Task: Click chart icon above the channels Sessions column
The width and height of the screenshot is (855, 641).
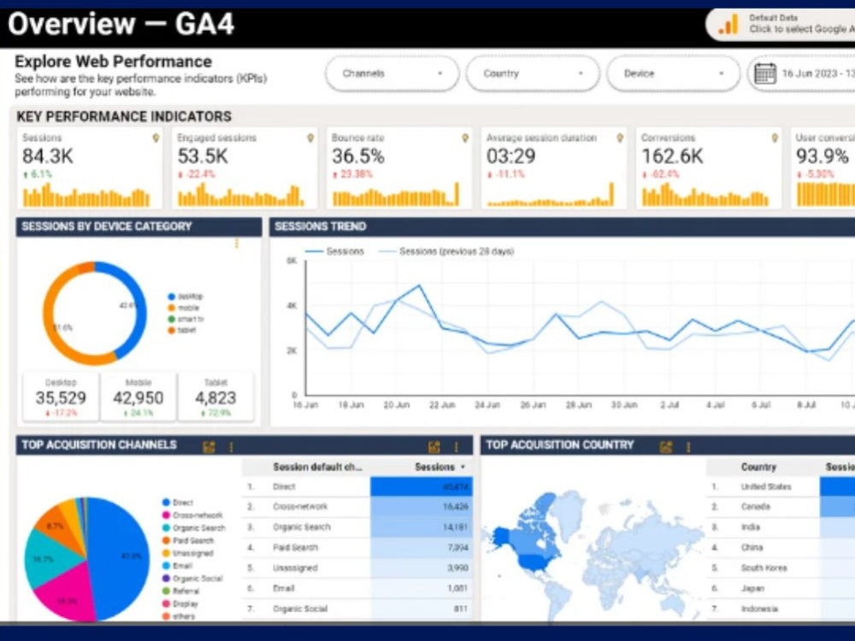Action: coord(434,447)
